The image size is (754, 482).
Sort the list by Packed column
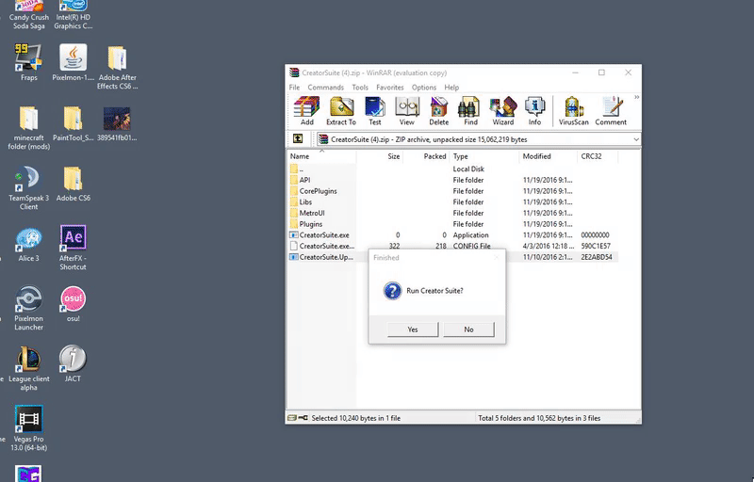[426, 156]
